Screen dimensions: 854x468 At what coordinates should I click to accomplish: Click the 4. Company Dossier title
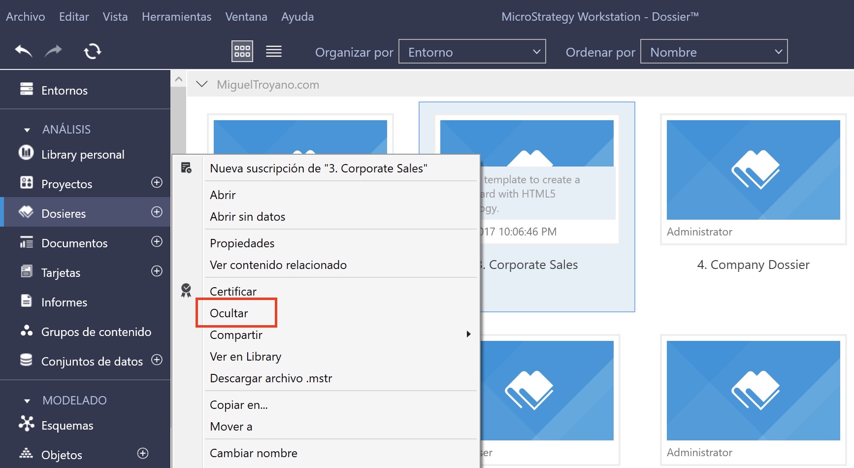click(x=753, y=265)
